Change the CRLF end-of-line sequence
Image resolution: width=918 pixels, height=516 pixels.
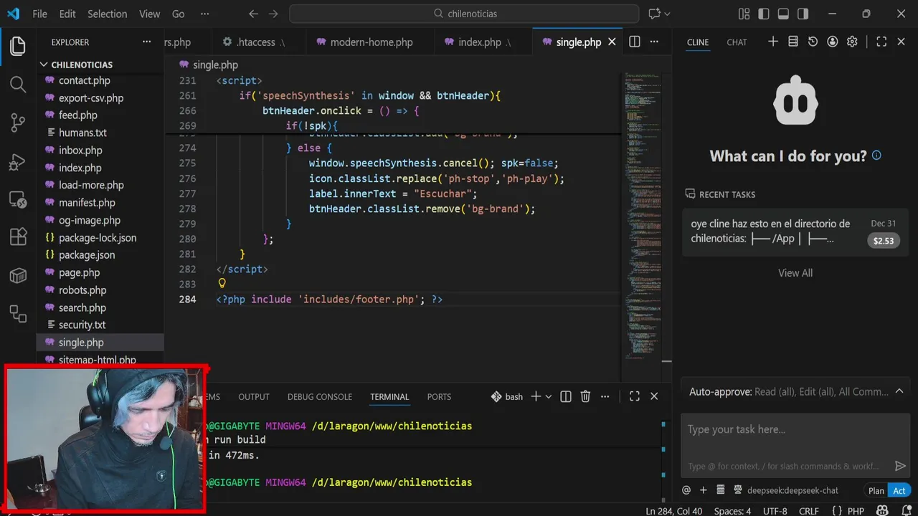point(809,511)
